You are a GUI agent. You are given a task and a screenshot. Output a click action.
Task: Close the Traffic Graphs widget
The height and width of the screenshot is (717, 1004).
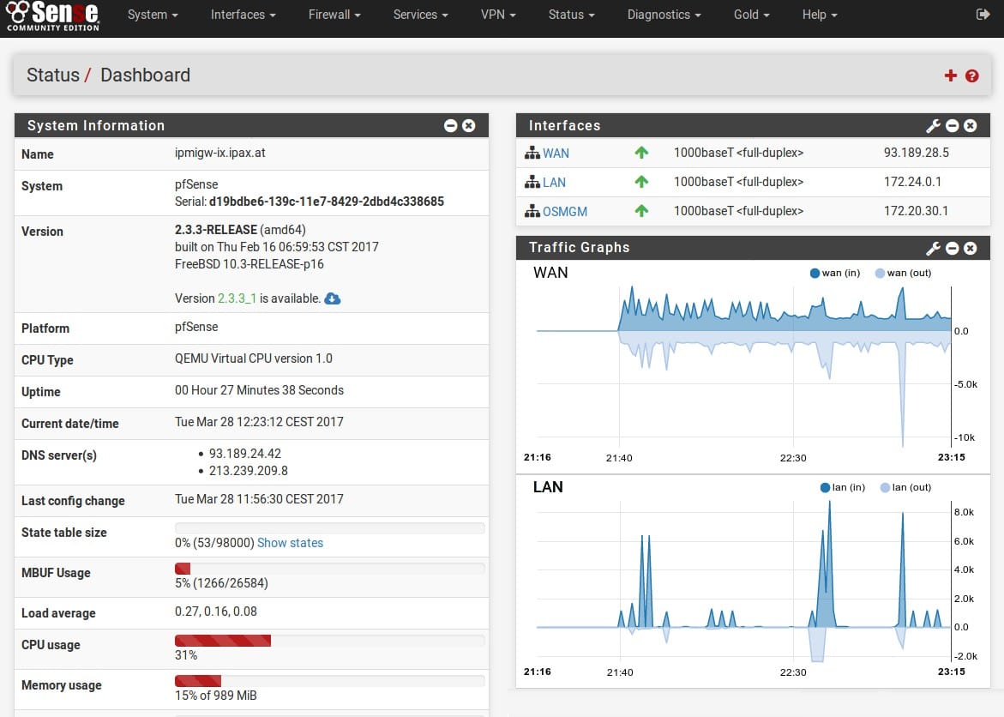tap(970, 248)
